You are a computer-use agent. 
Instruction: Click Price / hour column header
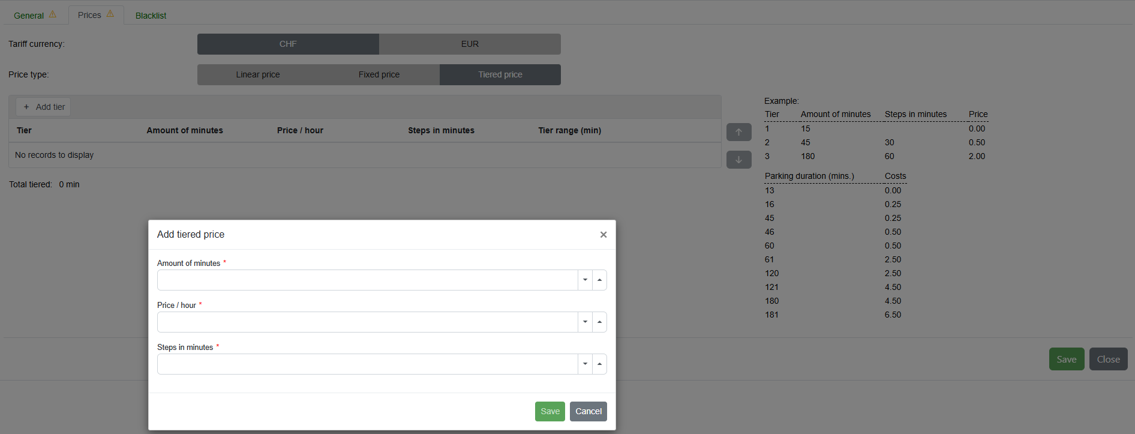[300, 130]
